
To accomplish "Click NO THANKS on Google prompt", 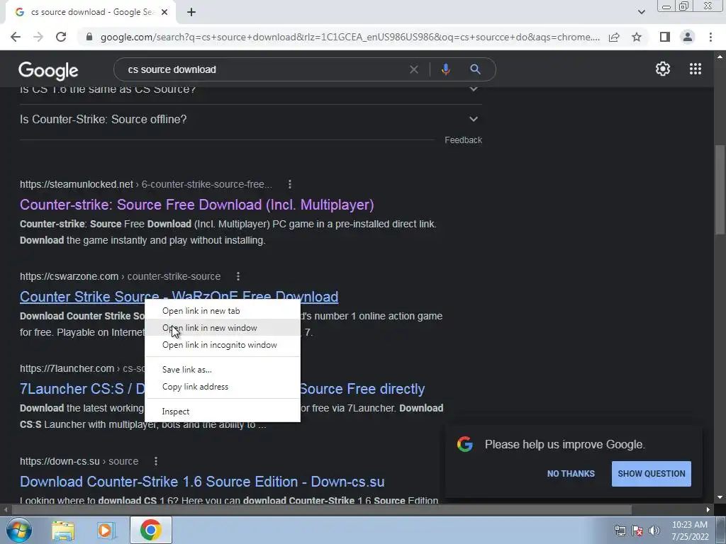I will (x=571, y=474).
